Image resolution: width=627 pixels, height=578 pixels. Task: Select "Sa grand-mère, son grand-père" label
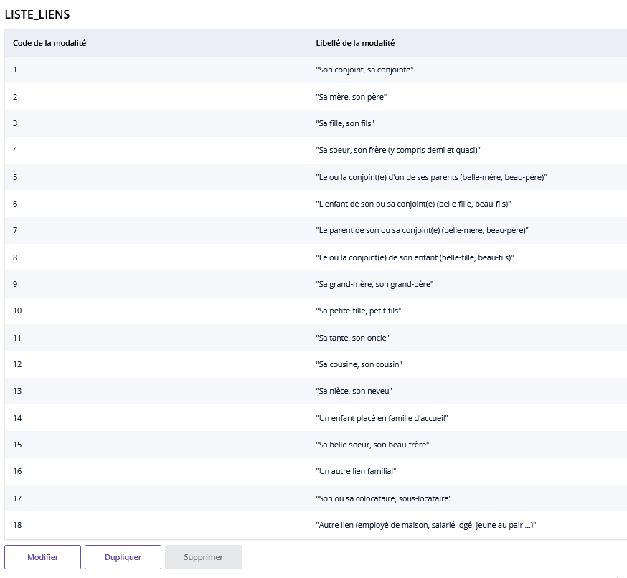[x=374, y=284]
